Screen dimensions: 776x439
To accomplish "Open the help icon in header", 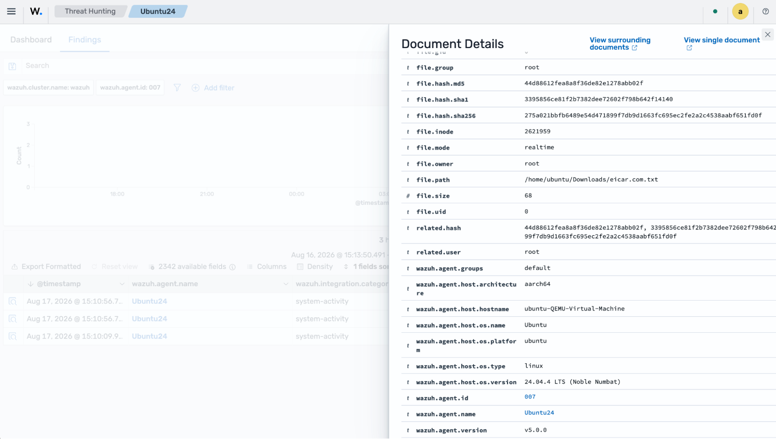I will pyautogui.click(x=766, y=11).
